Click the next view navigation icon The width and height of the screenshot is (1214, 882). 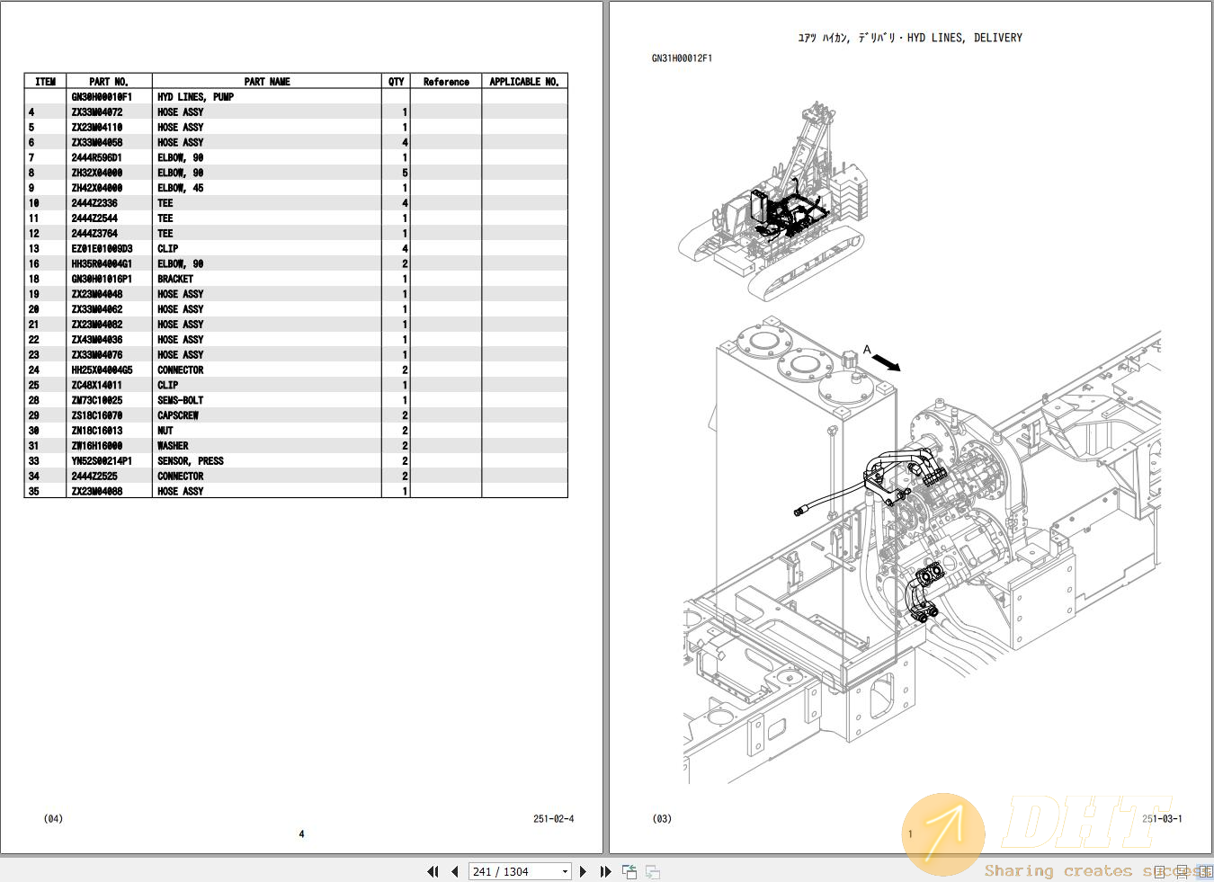point(653,871)
